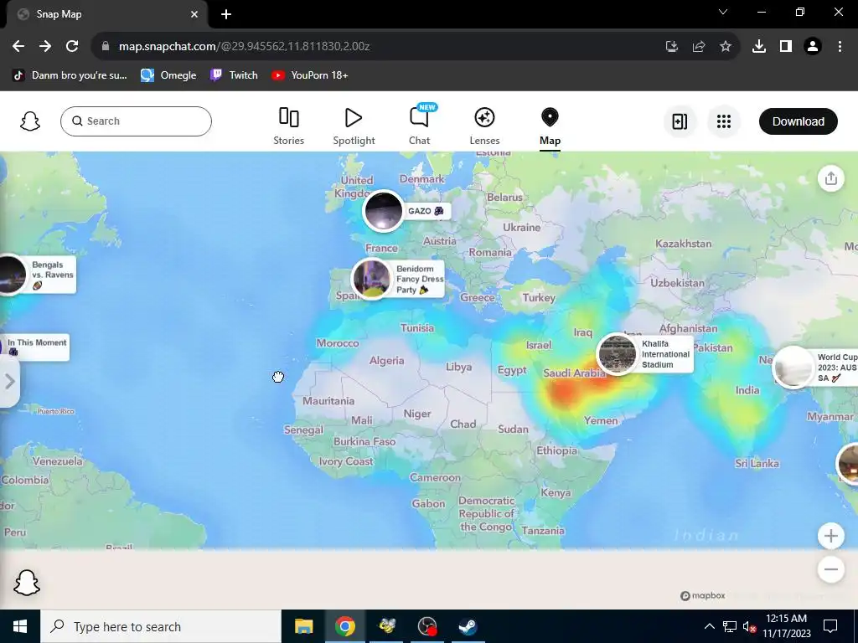Open the Lenses tab
Screen dimensions: 858x643
[484, 126]
